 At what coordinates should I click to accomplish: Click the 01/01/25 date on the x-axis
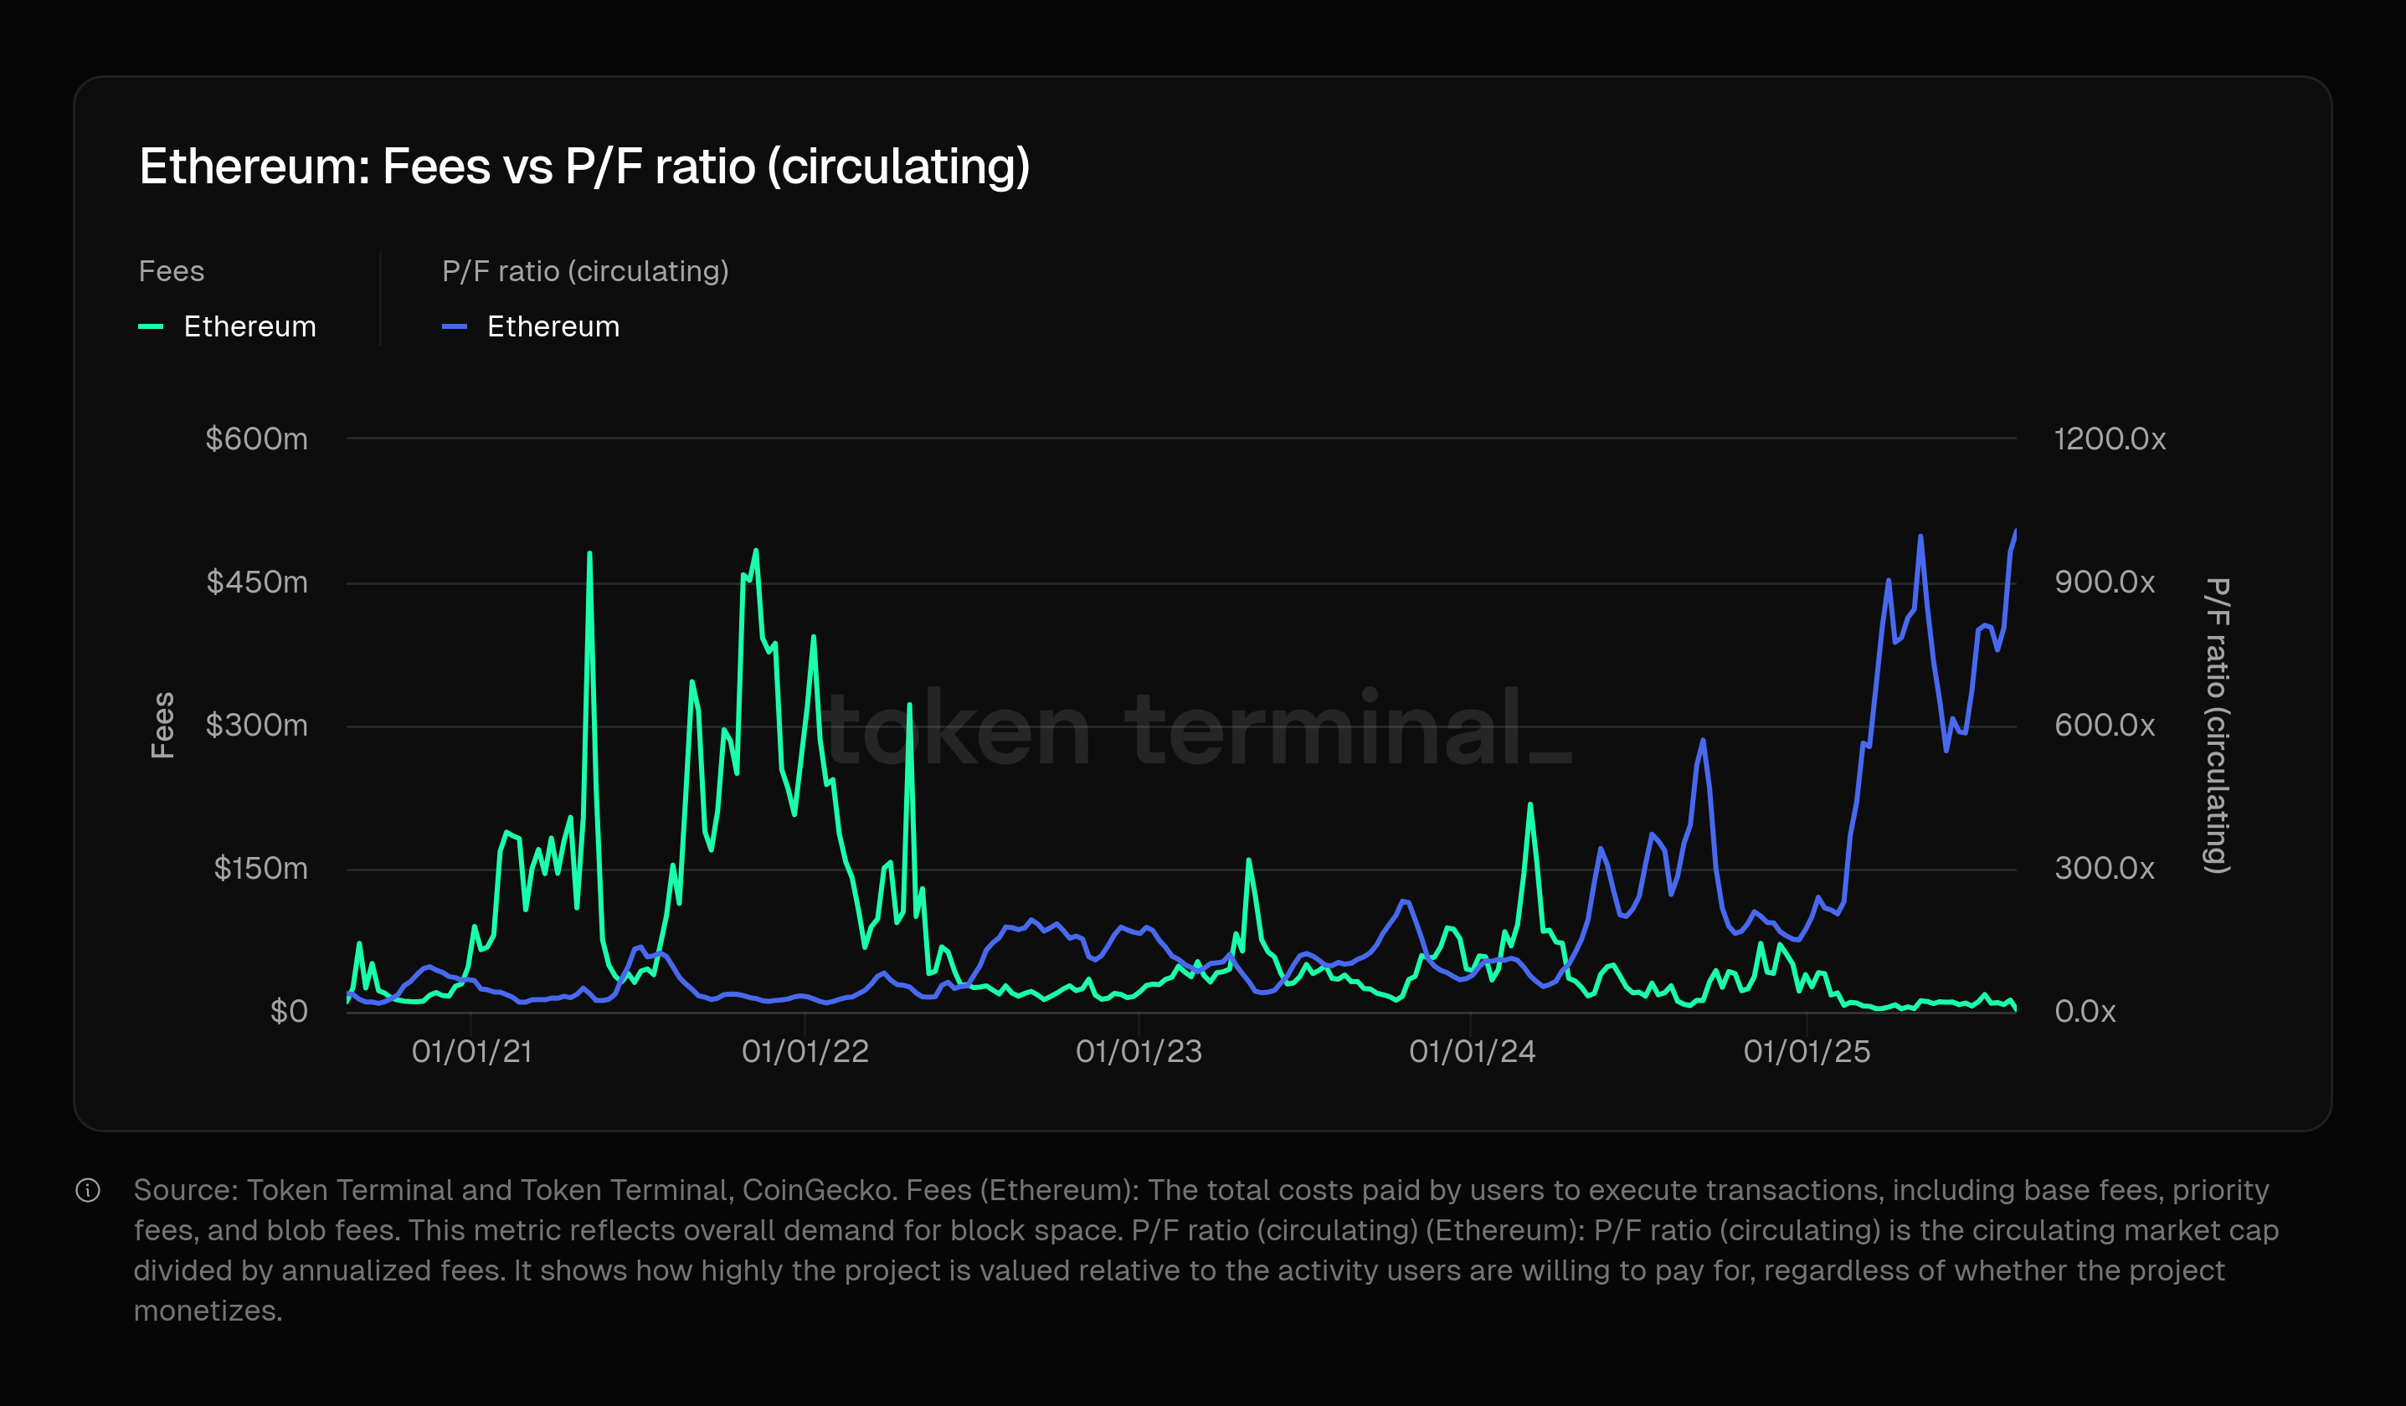[x=1807, y=1052]
